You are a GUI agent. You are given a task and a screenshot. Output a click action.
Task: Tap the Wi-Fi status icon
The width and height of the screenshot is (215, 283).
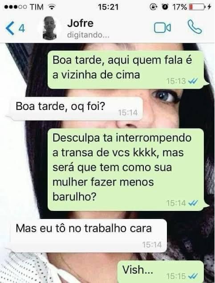click(x=52, y=7)
